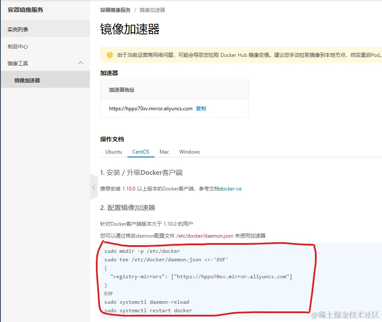The height and width of the screenshot is (322, 382).
Task: Switch to the Mac tab
Action: [x=164, y=152]
